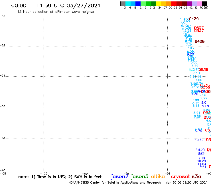Click the 9.01 wave height value
Image resolution: width=211 pixels, height=185 pixels.
click(204, 102)
